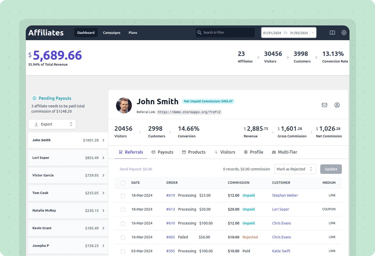Image resolution: width=375 pixels, height=256 pixels.
Task: Click the Search & Filter field
Action: coord(225,33)
